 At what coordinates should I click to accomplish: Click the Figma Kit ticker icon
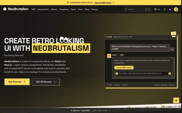(163, 107)
